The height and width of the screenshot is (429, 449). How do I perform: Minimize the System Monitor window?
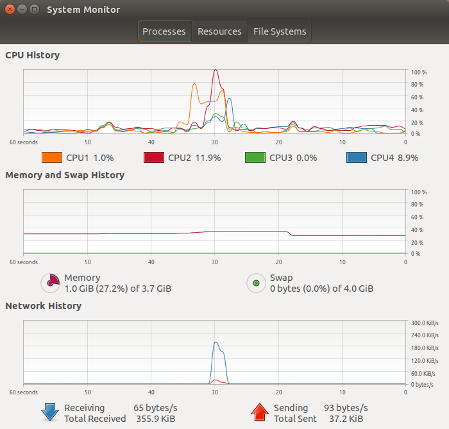22,10
